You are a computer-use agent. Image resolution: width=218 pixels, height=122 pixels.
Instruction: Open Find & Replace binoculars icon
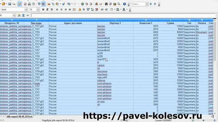pyautogui.click(x=106, y=4)
